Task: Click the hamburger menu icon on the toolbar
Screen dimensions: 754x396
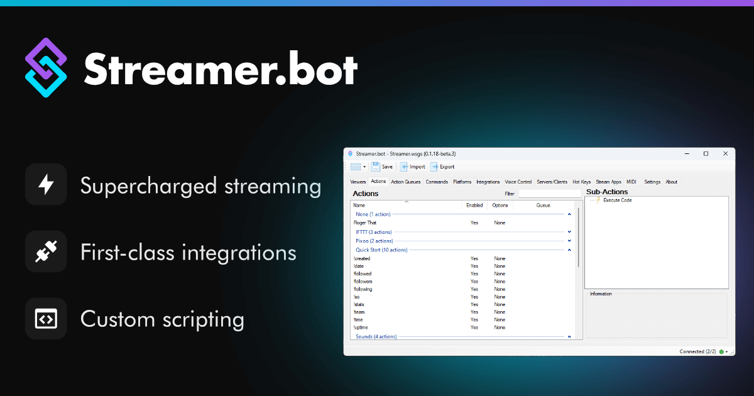Action: pyautogui.click(x=356, y=167)
